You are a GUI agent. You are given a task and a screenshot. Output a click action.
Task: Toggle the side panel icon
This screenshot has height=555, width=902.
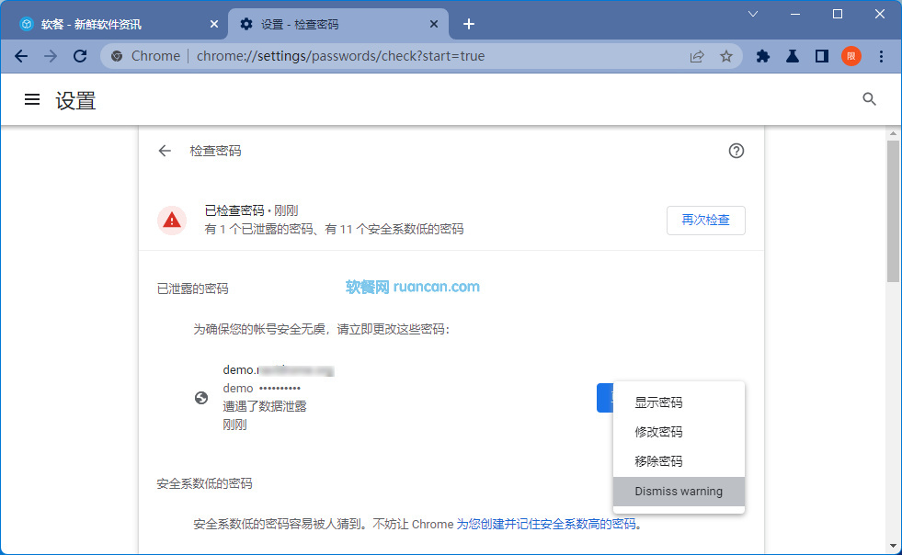pyautogui.click(x=821, y=56)
